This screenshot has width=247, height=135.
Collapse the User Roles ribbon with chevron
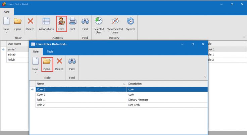click(205, 77)
